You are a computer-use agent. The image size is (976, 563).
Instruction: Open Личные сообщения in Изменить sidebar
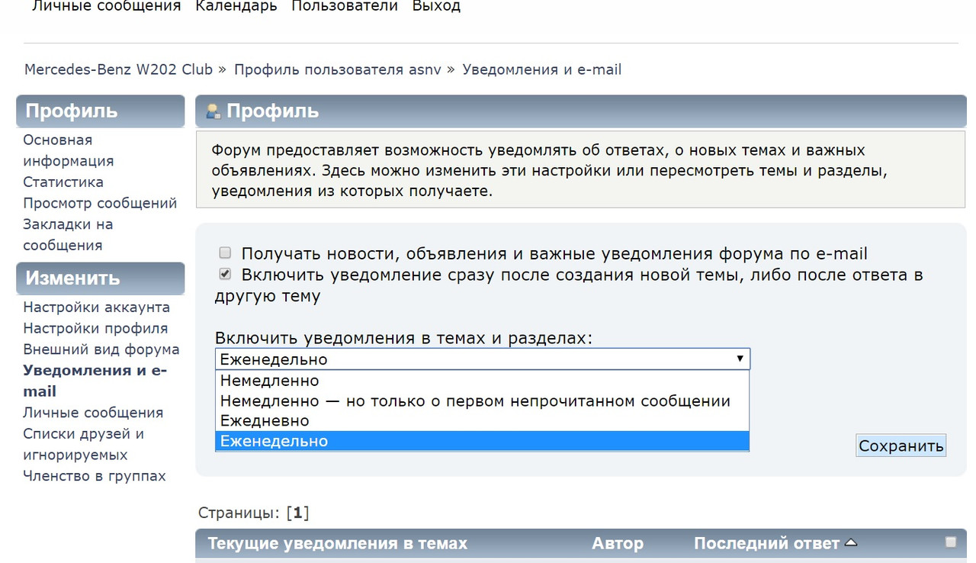coord(93,413)
